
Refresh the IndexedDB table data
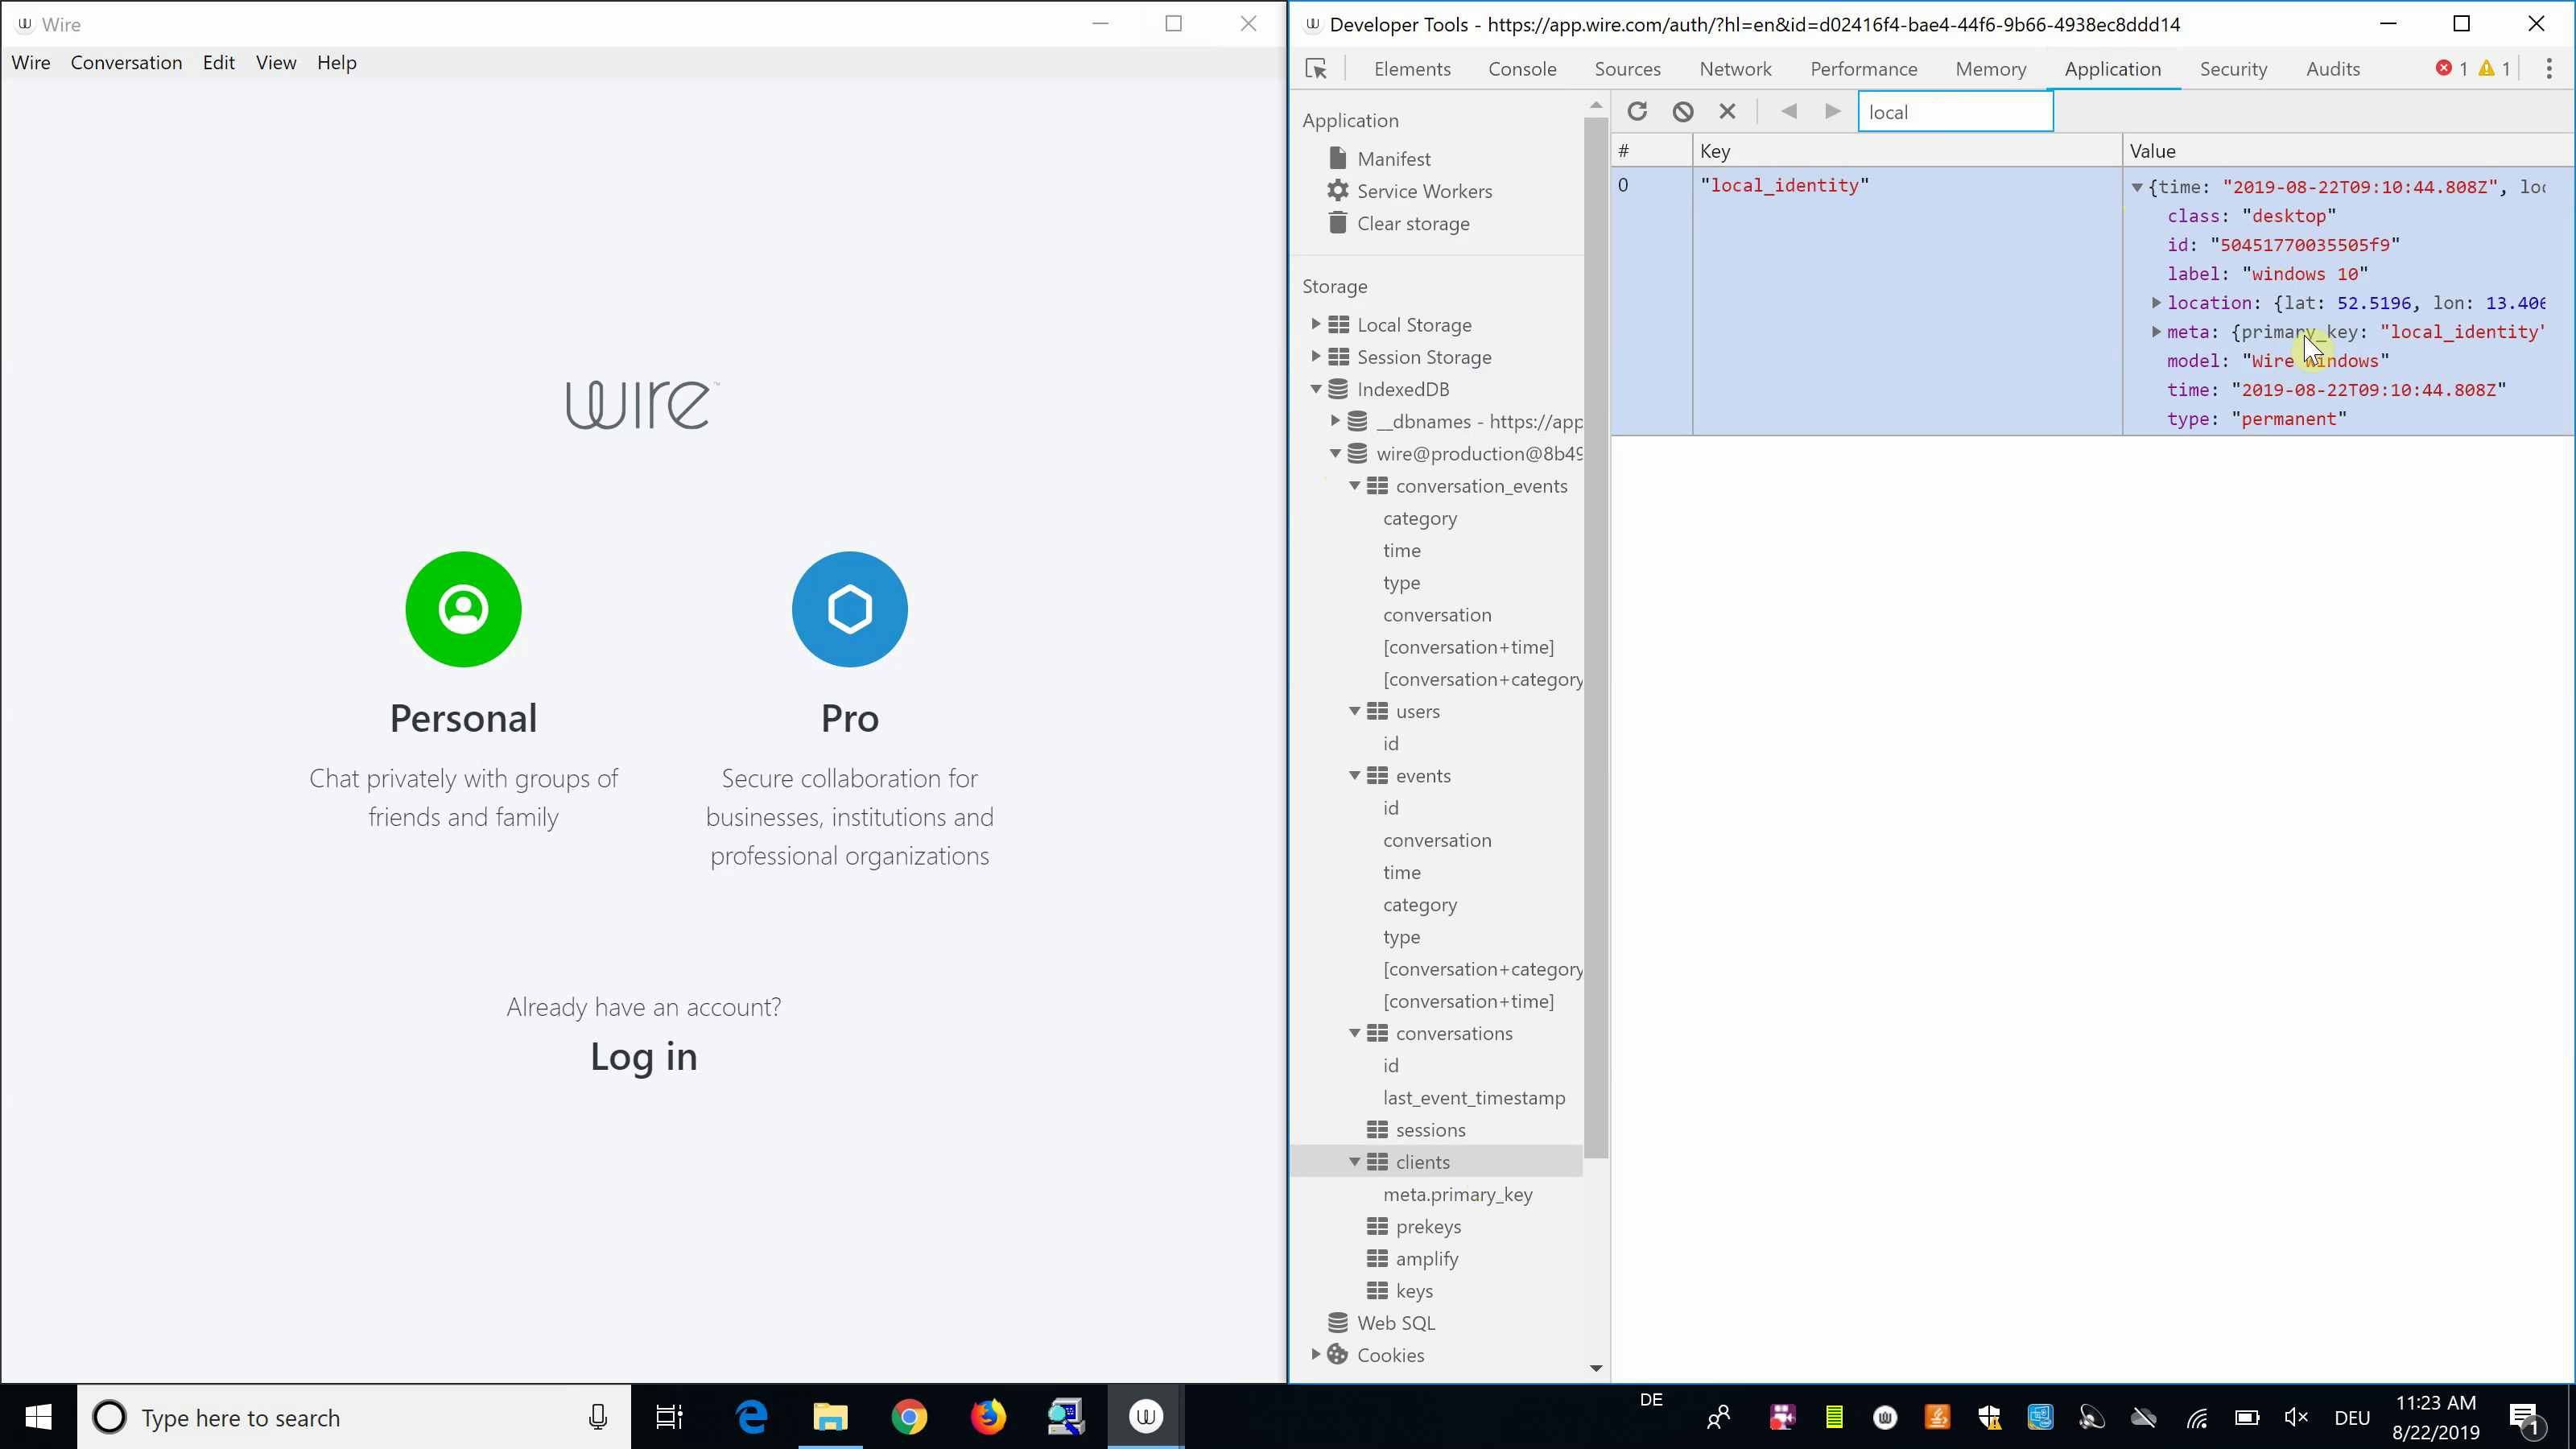[x=1637, y=111]
